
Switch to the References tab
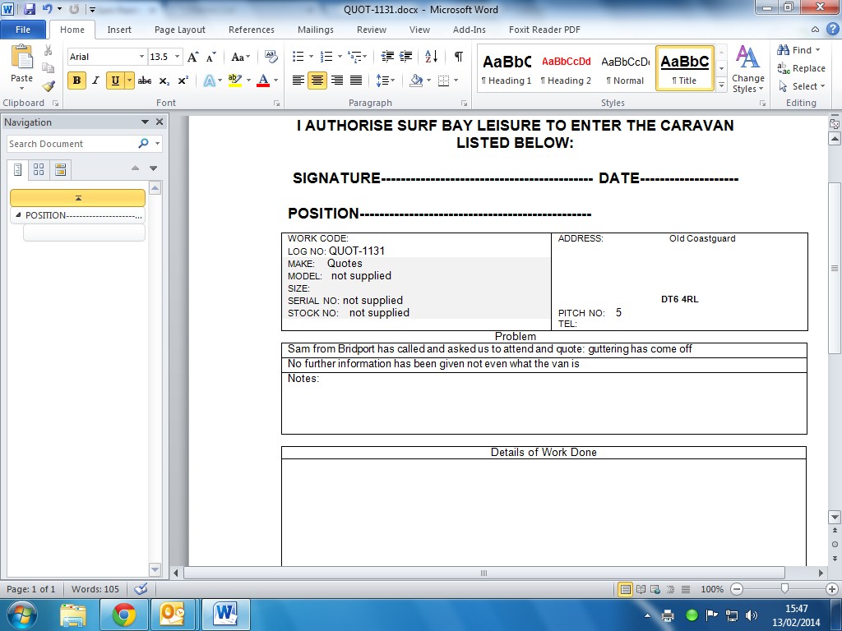point(252,30)
